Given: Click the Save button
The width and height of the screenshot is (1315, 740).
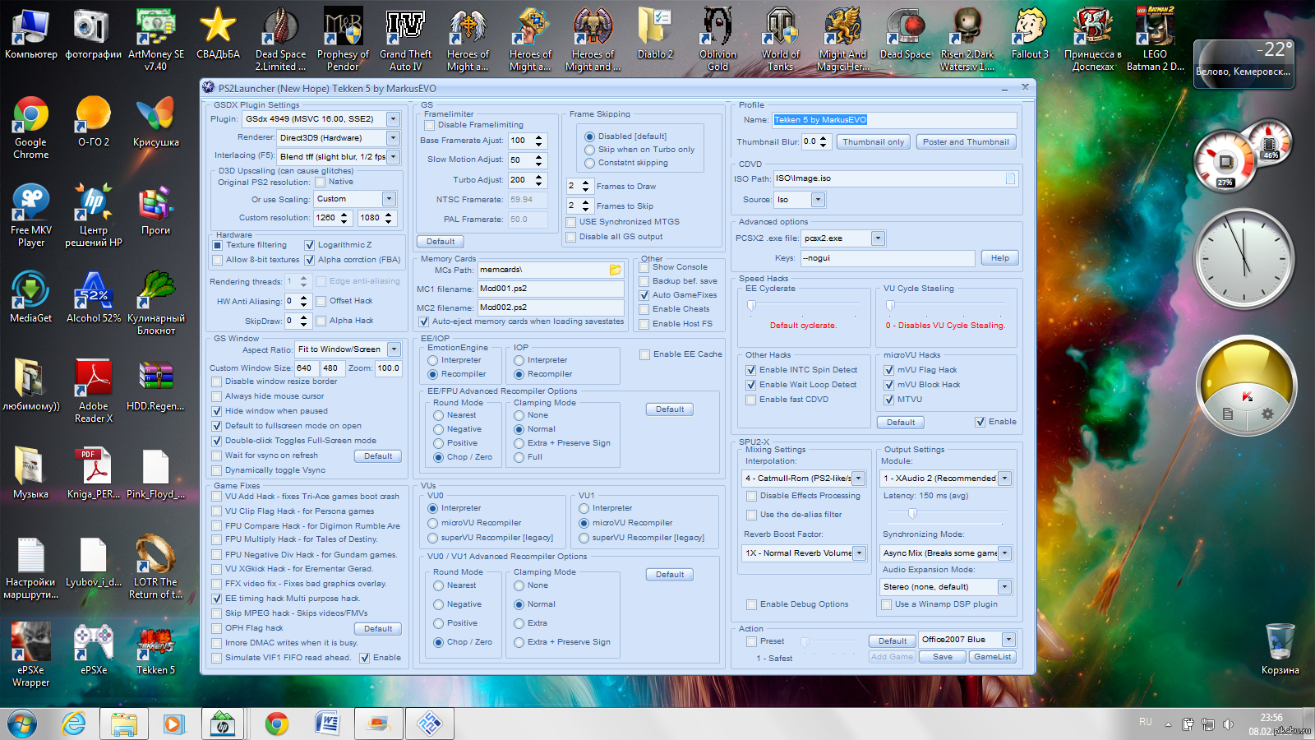Looking at the screenshot, I should point(943,657).
